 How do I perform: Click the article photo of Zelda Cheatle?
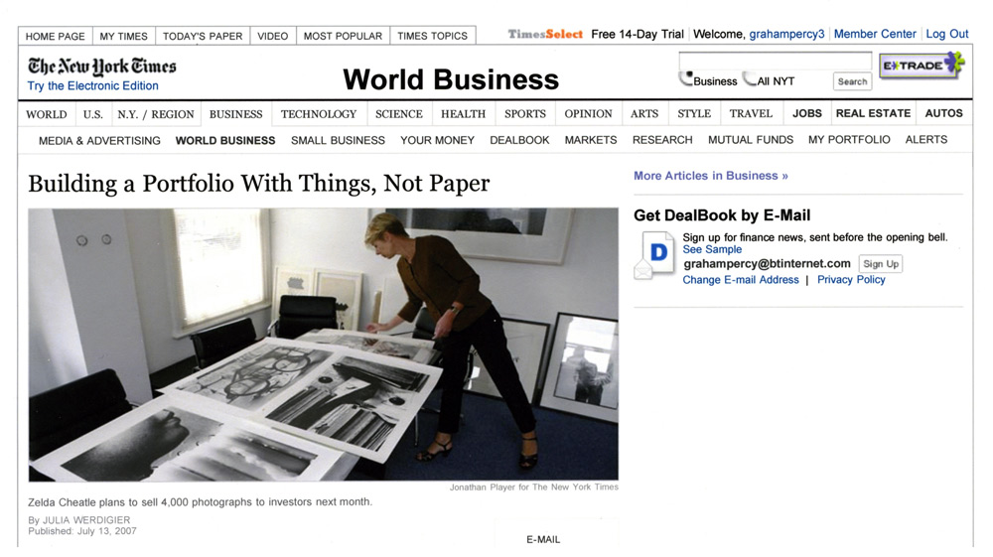pyautogui.click(x=323, y=344)
